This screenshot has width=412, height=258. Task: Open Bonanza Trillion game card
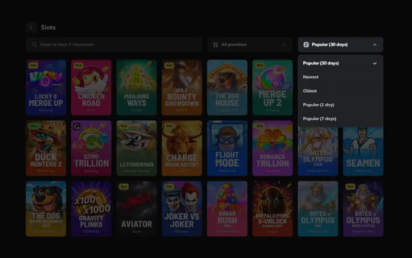272,148
